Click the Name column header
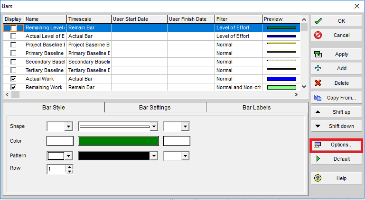This screenshot has width=365, height=200. coord(45,19)
